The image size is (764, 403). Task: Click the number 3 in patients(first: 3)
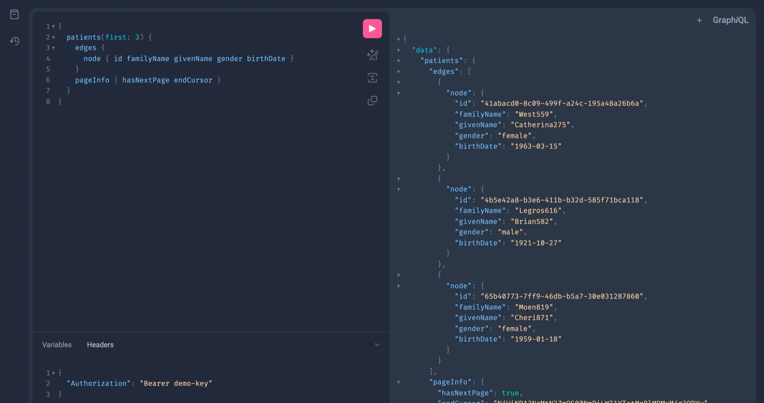[x=137, y=37]
